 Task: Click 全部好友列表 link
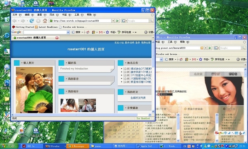click(138, 98)
